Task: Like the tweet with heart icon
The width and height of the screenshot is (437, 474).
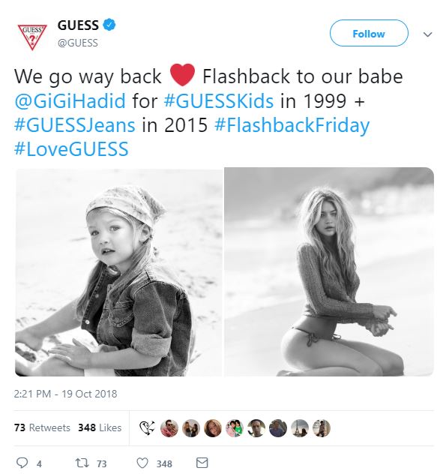Action: pos(142,463)
